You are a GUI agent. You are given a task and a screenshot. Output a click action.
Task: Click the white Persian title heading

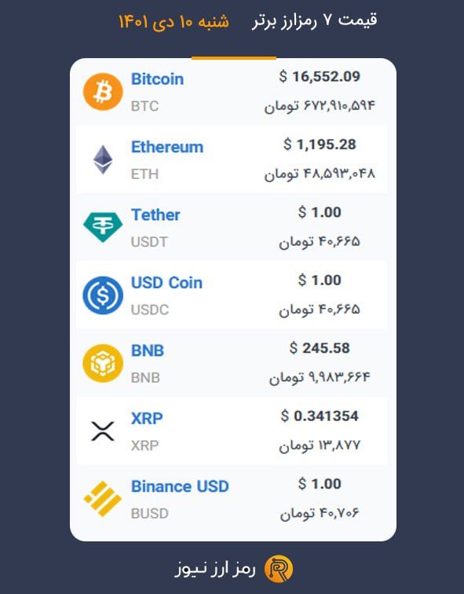[314, 20]
